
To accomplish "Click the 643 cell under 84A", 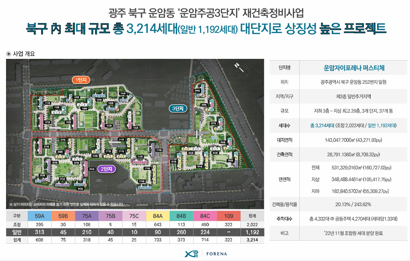I will point(158,224).
